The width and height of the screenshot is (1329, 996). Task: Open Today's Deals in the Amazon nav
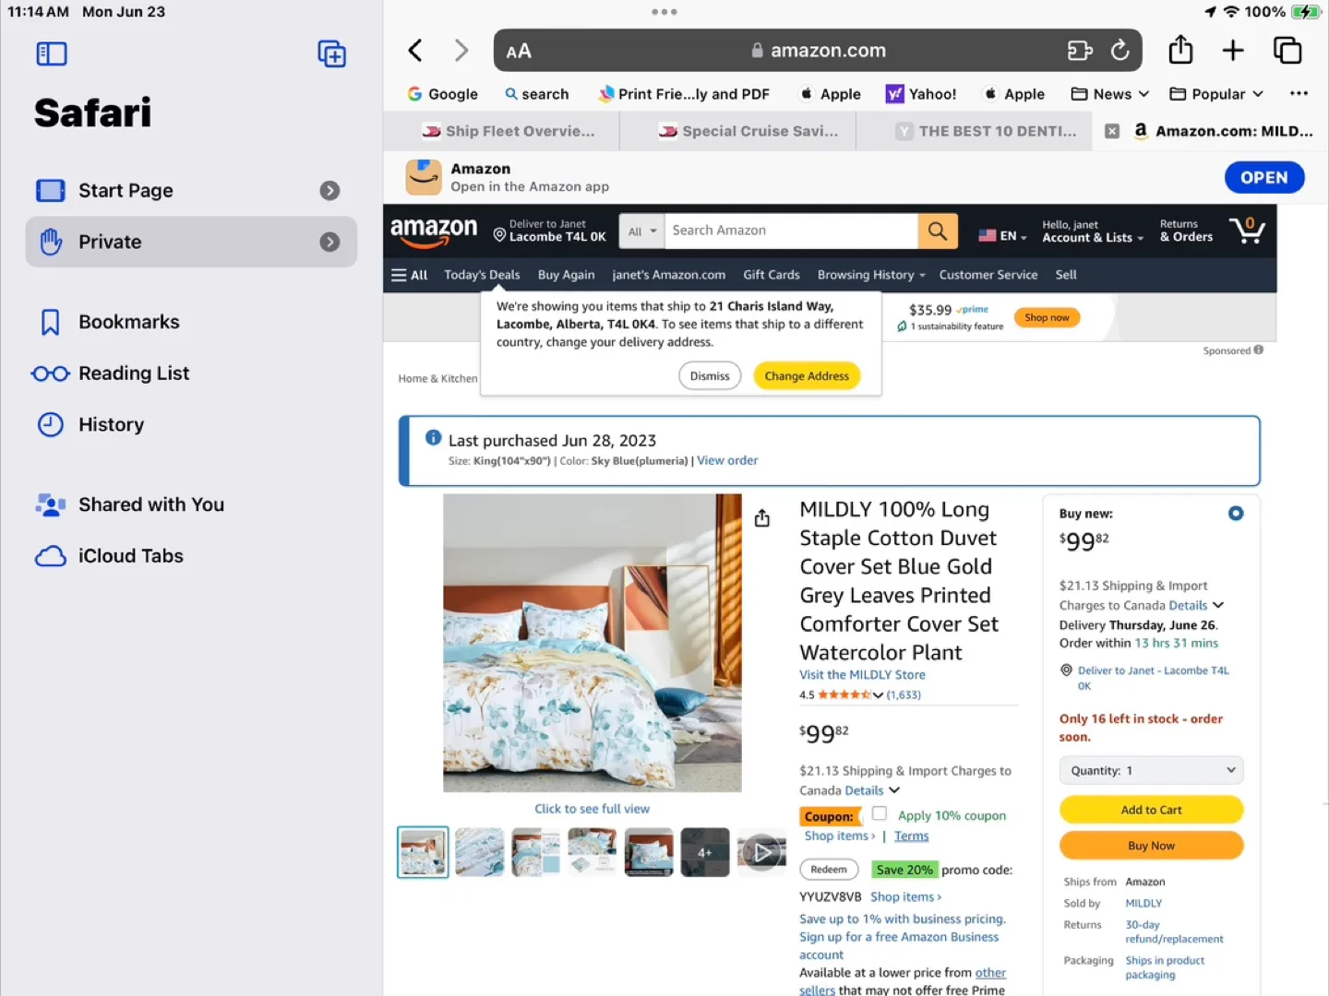pos(482,275)
